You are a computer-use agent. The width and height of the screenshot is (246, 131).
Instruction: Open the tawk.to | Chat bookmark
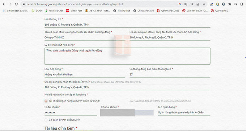54,11
